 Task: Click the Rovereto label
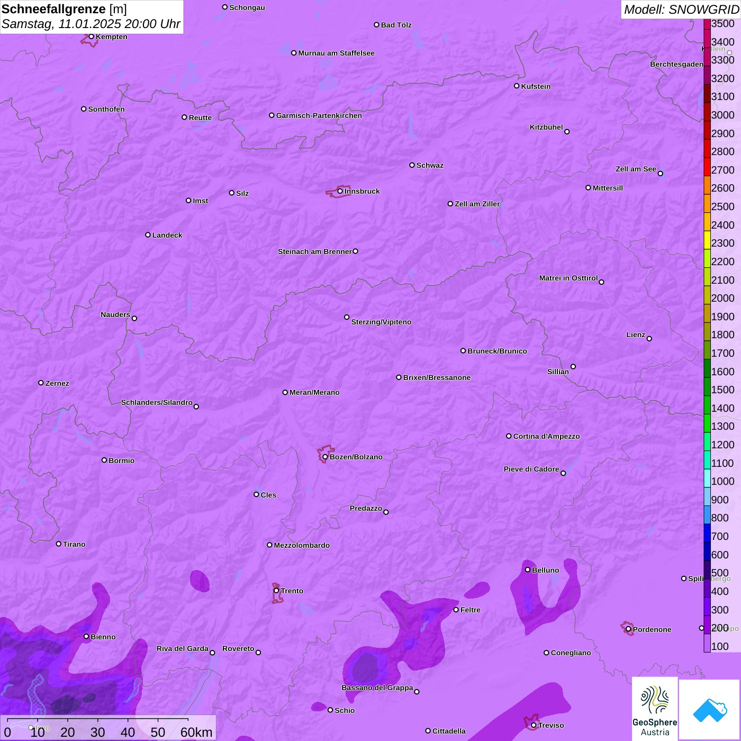pyautogui.click(x=238, y=648)
